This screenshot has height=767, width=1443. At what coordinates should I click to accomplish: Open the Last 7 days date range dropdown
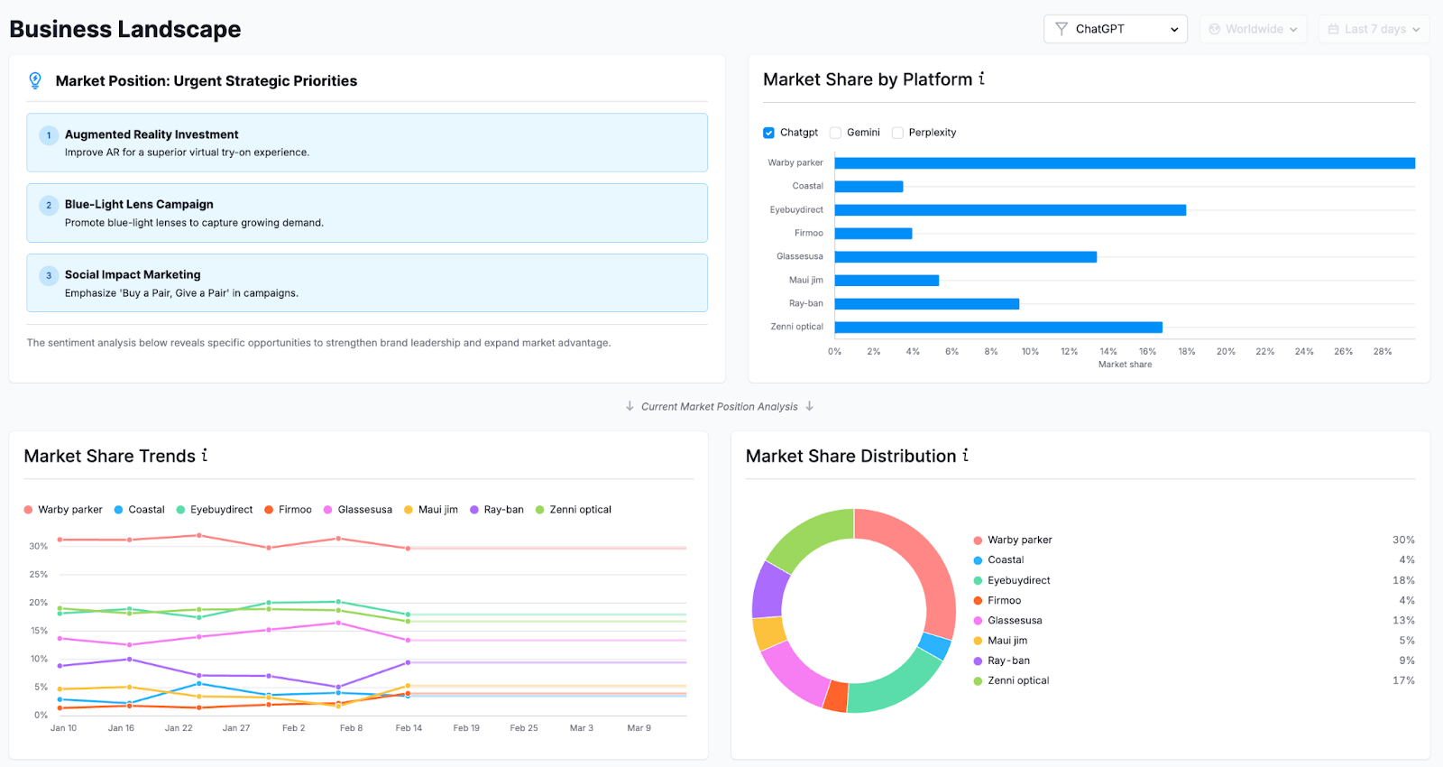[1374, 29]
